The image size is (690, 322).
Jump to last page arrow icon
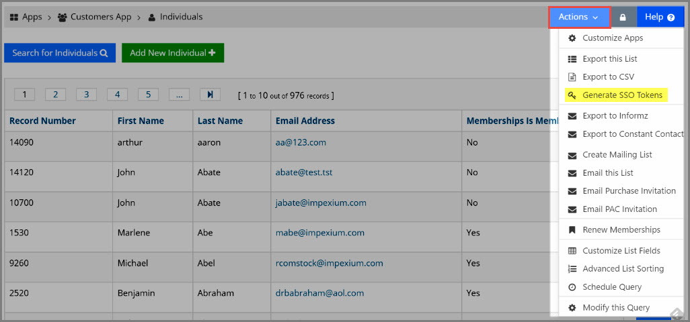pyautogui.click(x=210, y=95)
